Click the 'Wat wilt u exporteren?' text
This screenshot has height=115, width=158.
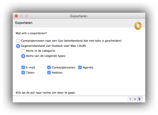coord(31,33)
